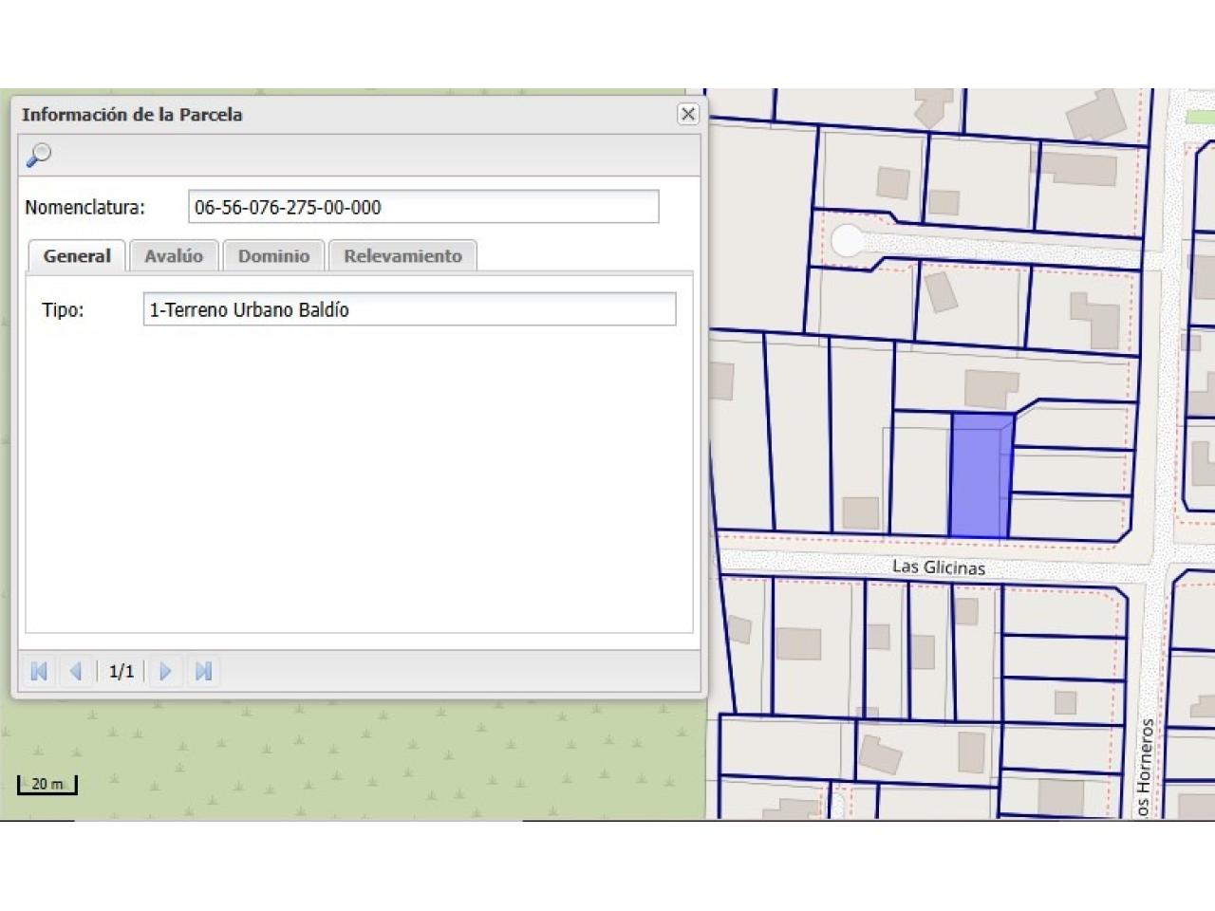Go to the first record in pager
Viewport: 1215px width, 911px height.
[39, 672]
